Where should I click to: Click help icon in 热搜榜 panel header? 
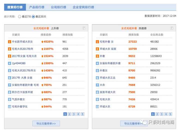(x=171, y=28)
